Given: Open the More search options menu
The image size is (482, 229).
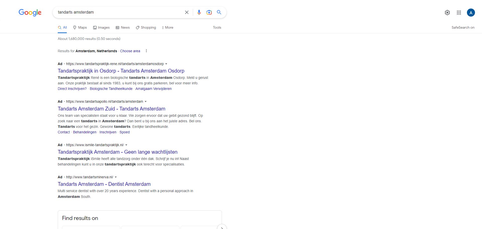Looking at the screenshot, I should pyautogui.click(x=168, y=28).
